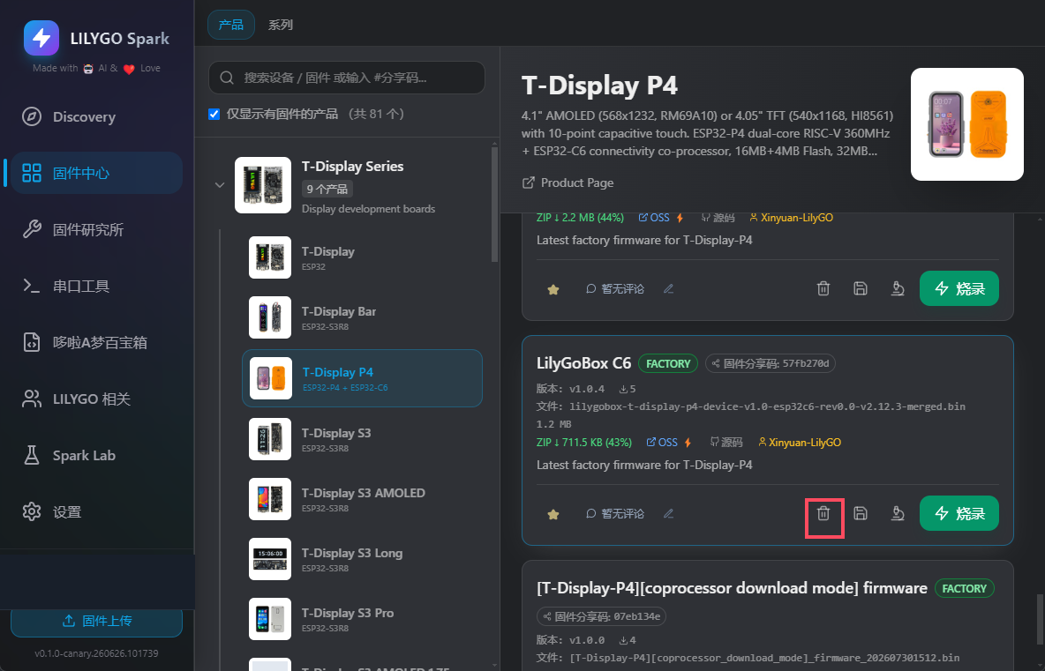
Task: Click 烧录 button in the 2.2 MB firmware card
Action: pos(959,288)
